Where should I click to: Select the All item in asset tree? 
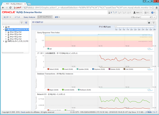[8, 27]
